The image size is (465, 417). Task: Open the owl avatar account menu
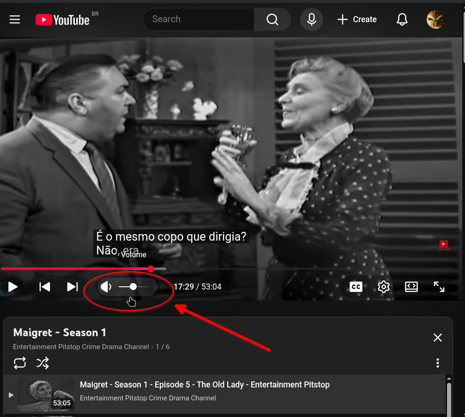(x=435, y=19)
